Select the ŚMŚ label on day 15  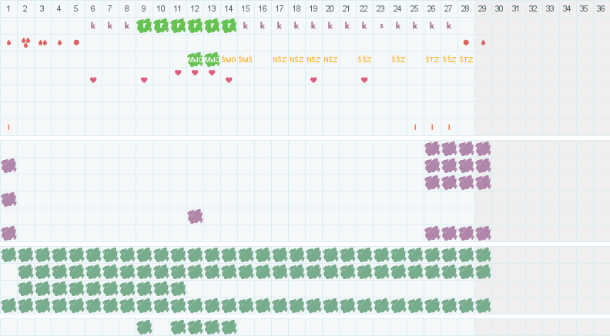tap(246, 59)
